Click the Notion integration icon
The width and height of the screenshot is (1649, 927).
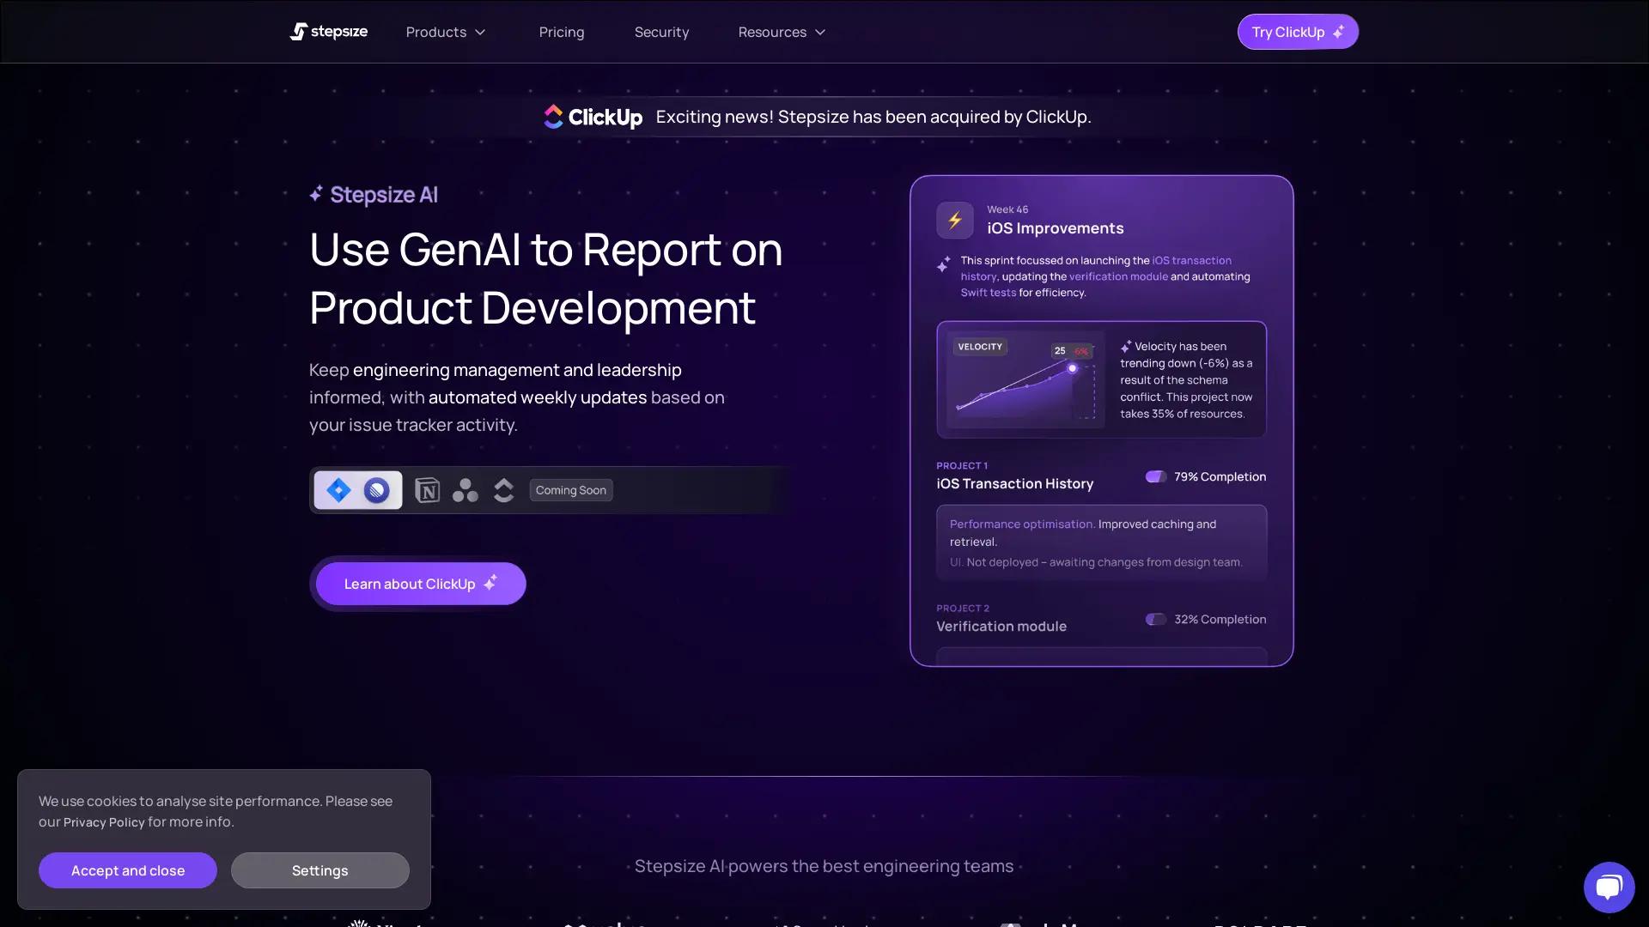tap(427, 490)
